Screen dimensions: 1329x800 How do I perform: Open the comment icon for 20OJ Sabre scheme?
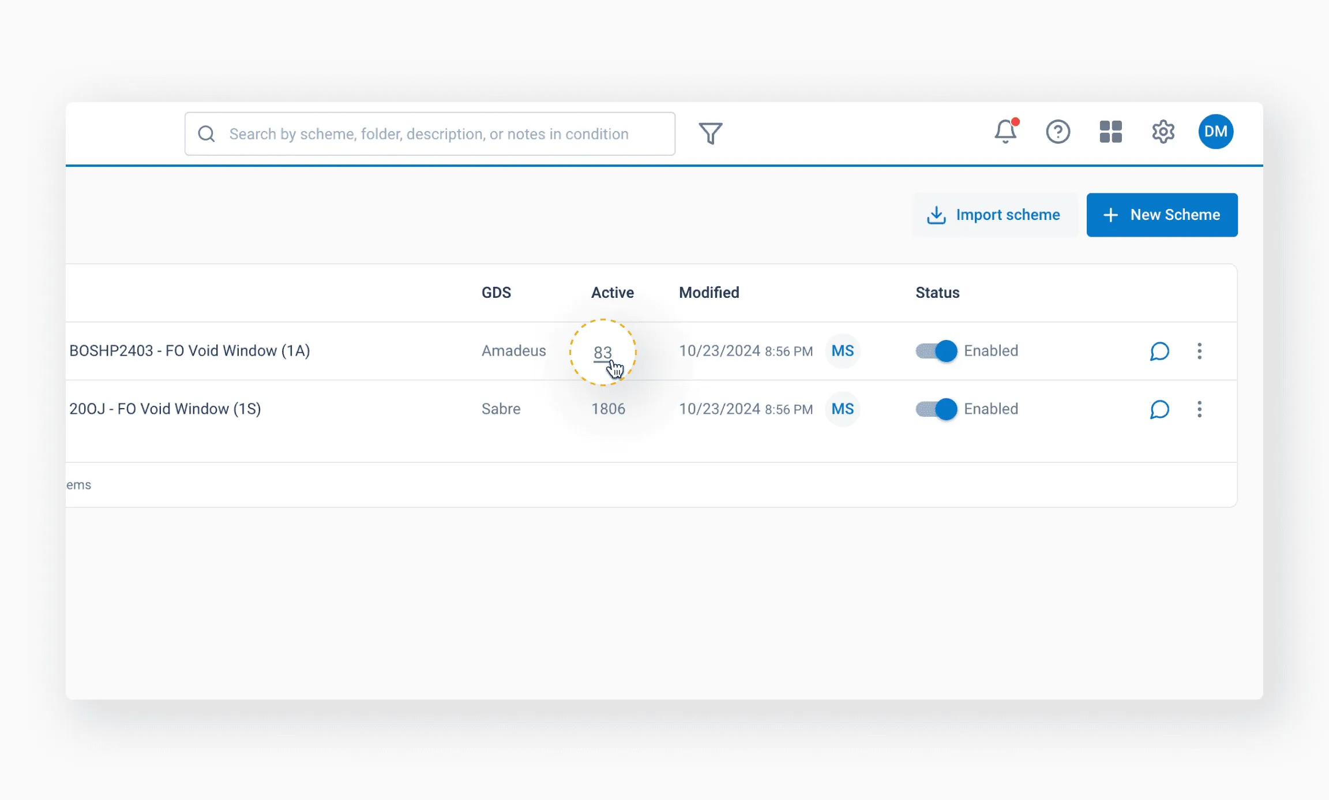click(x=1159, y=409)
